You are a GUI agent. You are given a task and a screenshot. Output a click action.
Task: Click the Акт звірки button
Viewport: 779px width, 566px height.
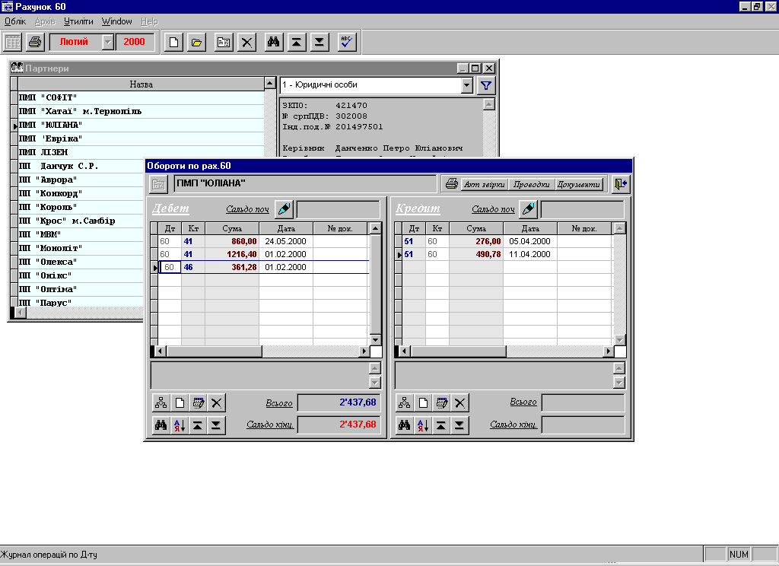pyautogui.click(x=484, y=184)
